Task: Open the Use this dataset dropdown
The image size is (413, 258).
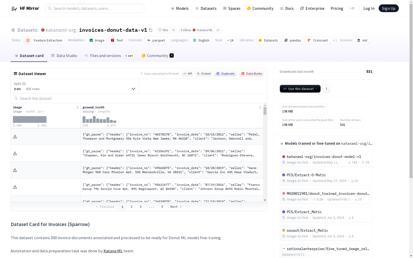Action: [300, 89]
